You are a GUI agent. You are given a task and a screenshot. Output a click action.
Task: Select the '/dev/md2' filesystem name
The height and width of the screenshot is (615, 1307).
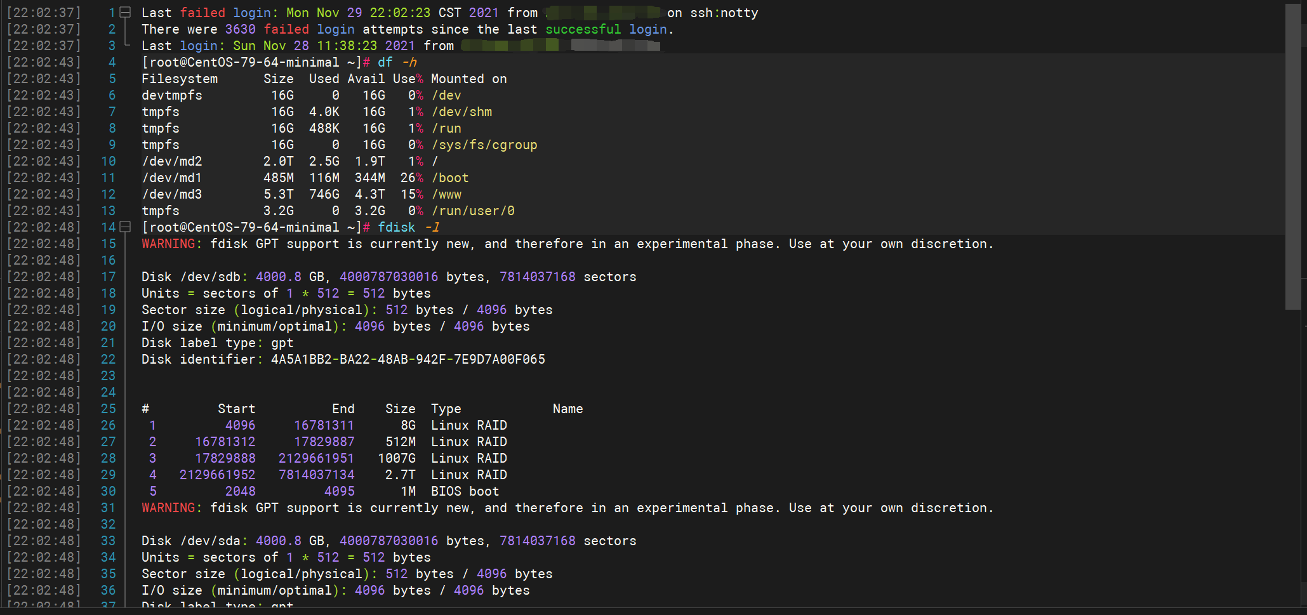pos(172,161)
